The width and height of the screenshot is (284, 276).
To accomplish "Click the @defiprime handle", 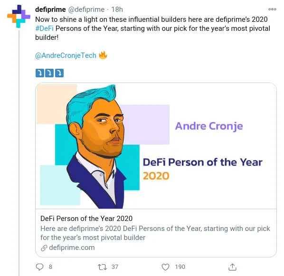I will (86, 9).
